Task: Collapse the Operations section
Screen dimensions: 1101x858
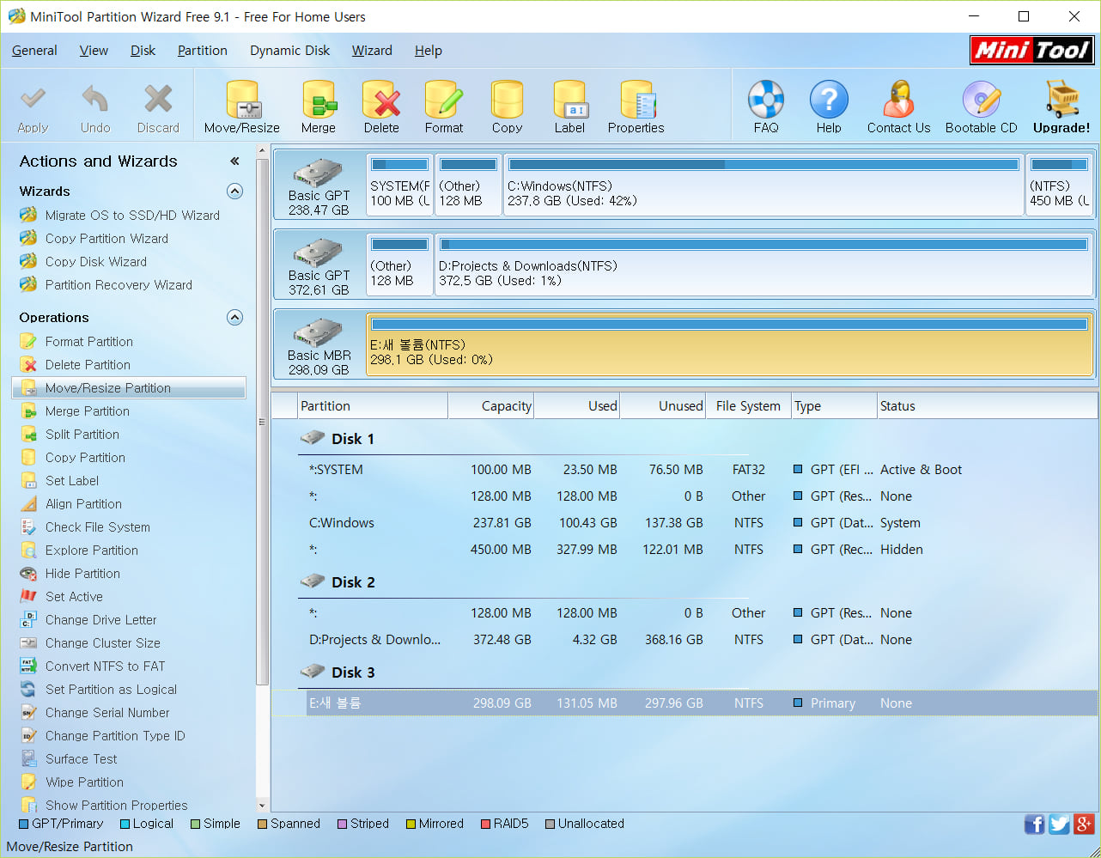Action: [x=234, y=318]
